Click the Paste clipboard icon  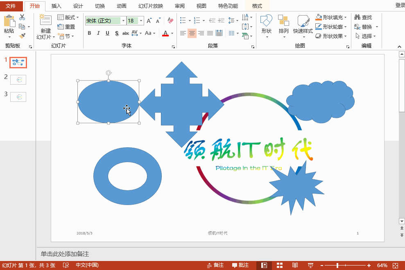[9, 21]
